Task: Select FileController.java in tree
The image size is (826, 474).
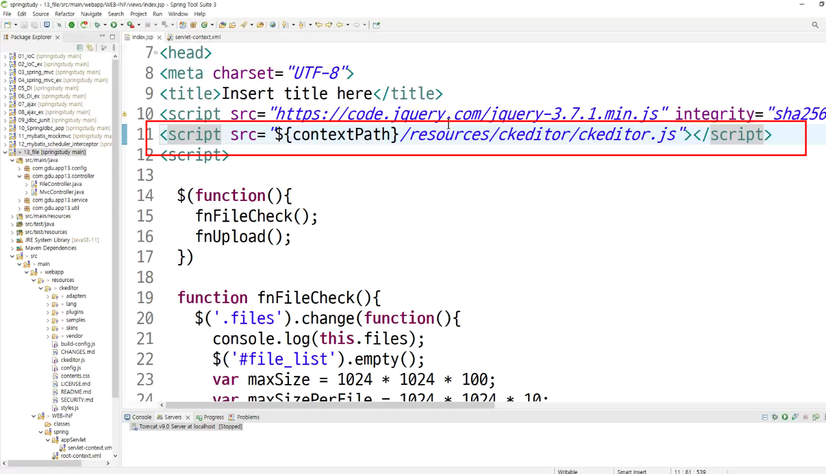Action: (x=60, y=184)
